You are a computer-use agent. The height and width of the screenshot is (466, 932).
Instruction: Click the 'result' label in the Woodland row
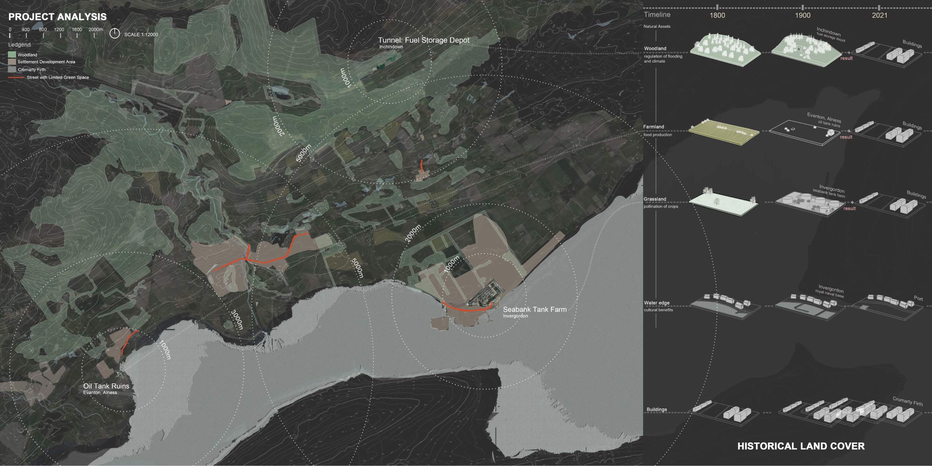tap(847, 58)
